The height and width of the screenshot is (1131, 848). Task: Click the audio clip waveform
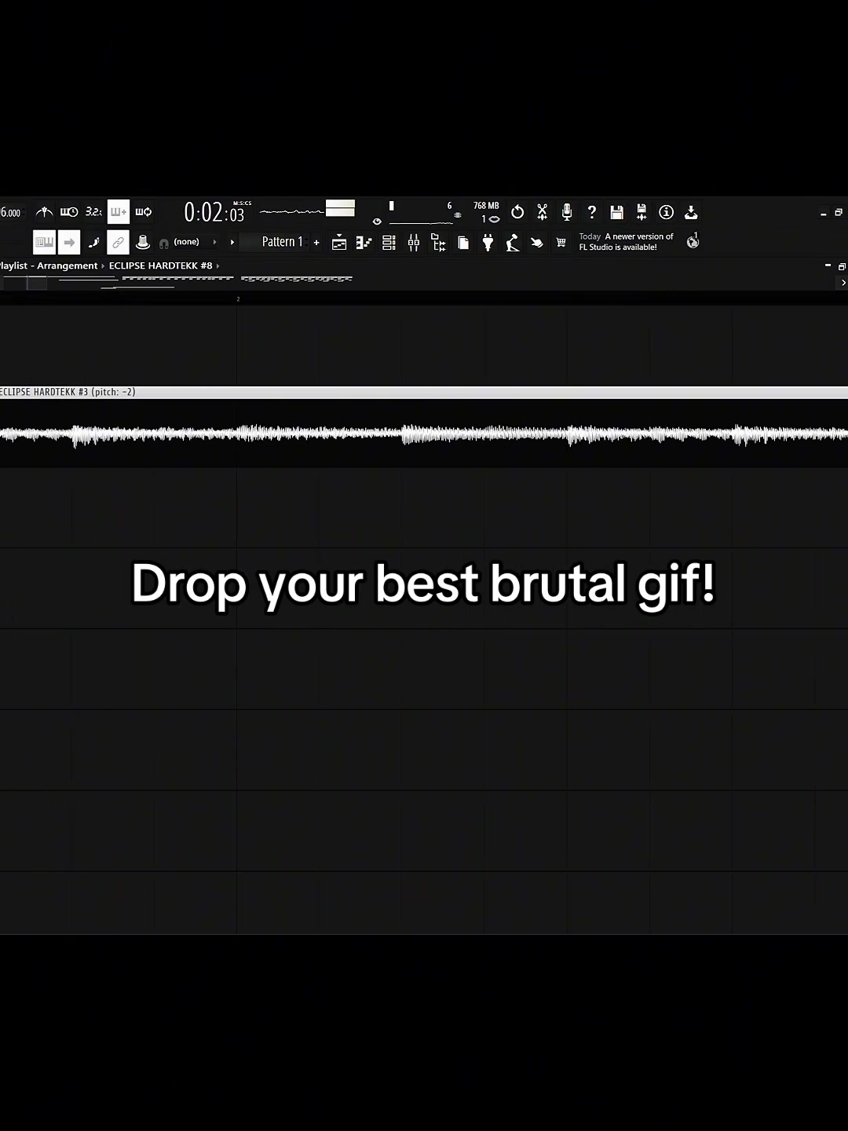[424, 434]
